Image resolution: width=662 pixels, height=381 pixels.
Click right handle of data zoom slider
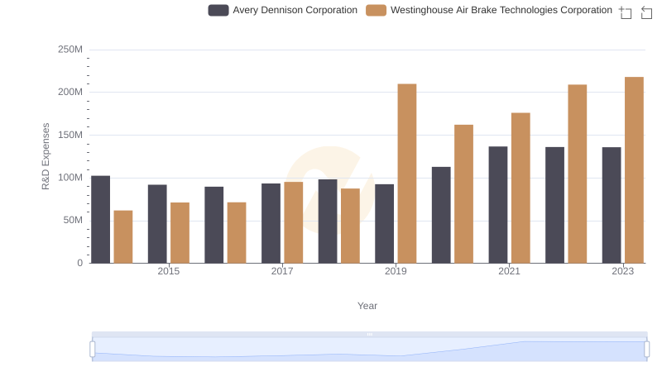click(646, 350)
